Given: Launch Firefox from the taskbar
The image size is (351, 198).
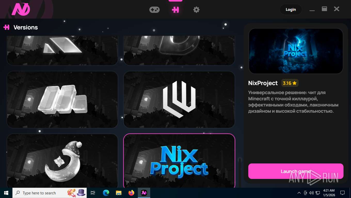Looking at the screenshot, I should [x=131, y=193].
